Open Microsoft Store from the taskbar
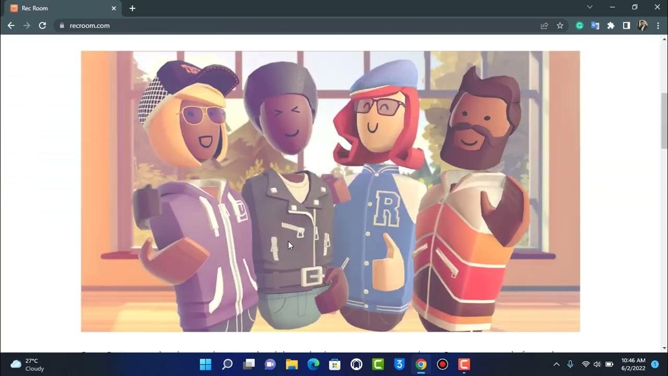 [x=335, y=364]
